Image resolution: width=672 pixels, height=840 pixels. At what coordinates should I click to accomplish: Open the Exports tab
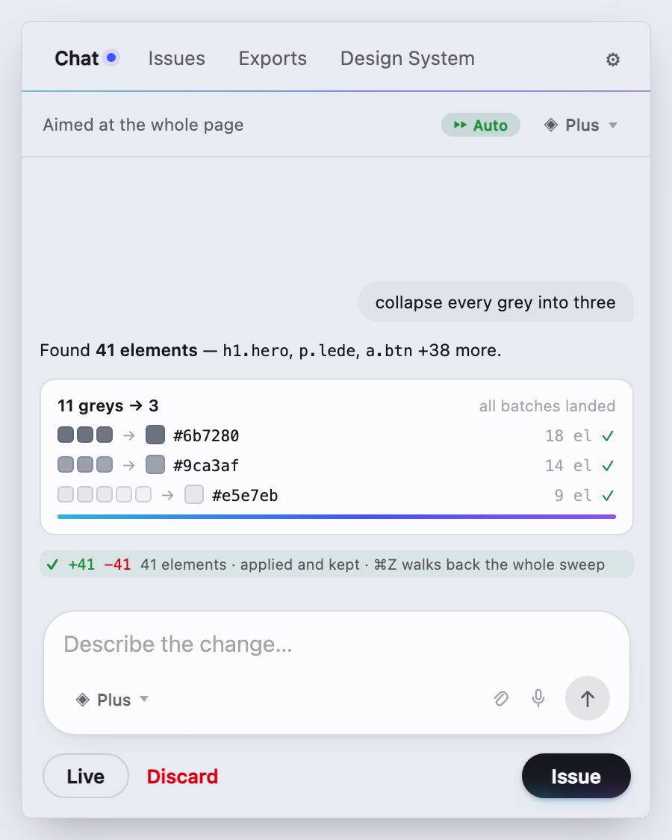[273, 58]
